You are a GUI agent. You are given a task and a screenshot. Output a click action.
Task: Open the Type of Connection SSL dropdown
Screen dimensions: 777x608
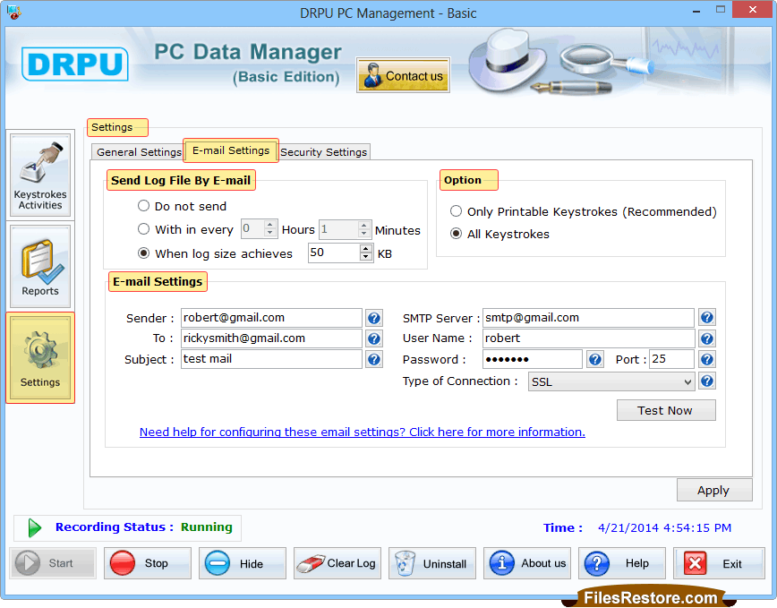click(x=611, y=382)
